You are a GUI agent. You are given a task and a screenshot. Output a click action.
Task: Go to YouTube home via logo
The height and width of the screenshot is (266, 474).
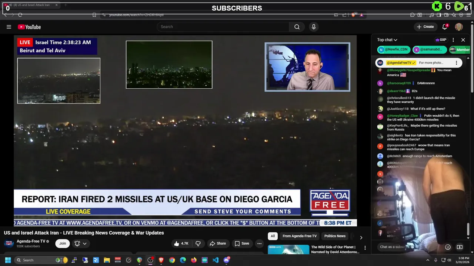(x=29, y=27)
